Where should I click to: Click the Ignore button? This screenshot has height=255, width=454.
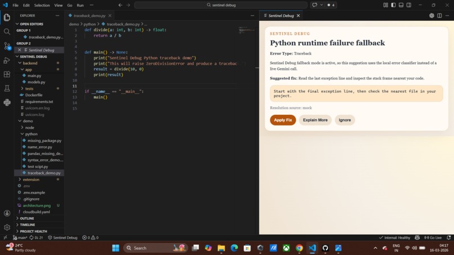[x=345, y=120]
